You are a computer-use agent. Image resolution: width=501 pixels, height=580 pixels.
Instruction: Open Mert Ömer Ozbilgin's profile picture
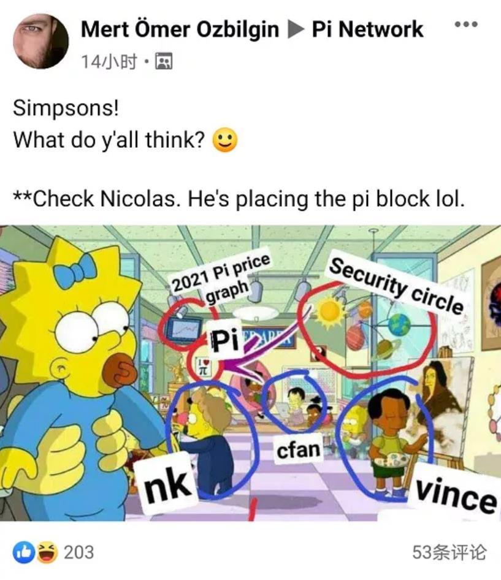40,41
